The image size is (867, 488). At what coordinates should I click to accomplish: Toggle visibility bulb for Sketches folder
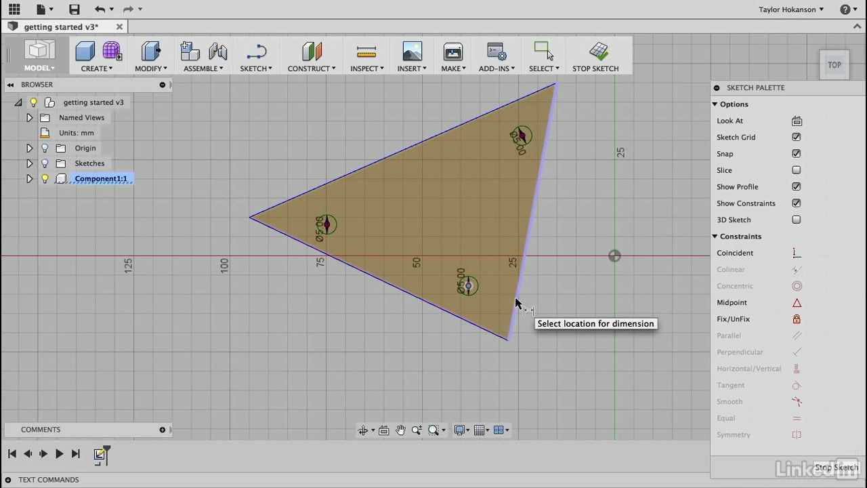[45, 163]
